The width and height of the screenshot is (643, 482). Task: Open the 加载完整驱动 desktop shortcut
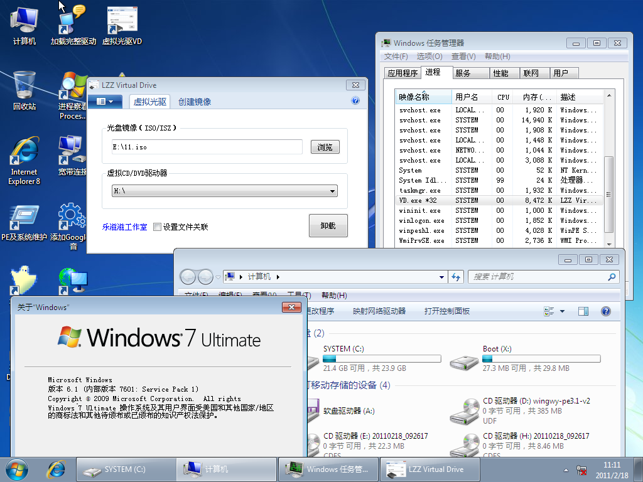click(73, 25)
